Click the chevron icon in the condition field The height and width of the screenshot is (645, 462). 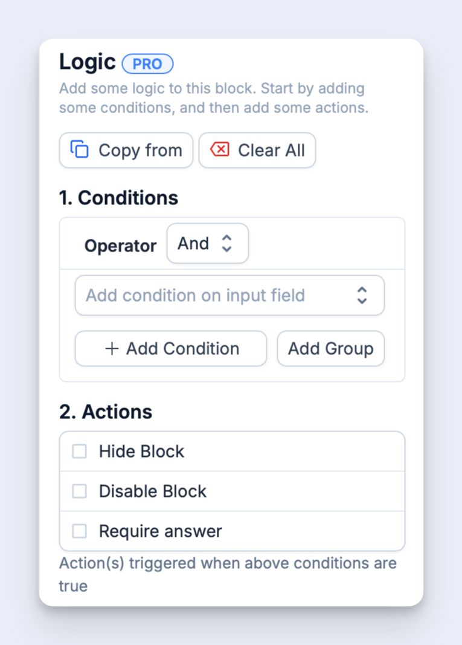[x=362, y=296]
